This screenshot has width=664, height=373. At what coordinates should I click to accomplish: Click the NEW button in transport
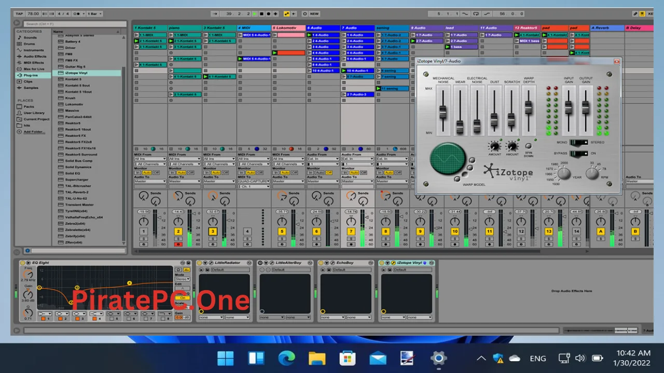coord(314,13)
